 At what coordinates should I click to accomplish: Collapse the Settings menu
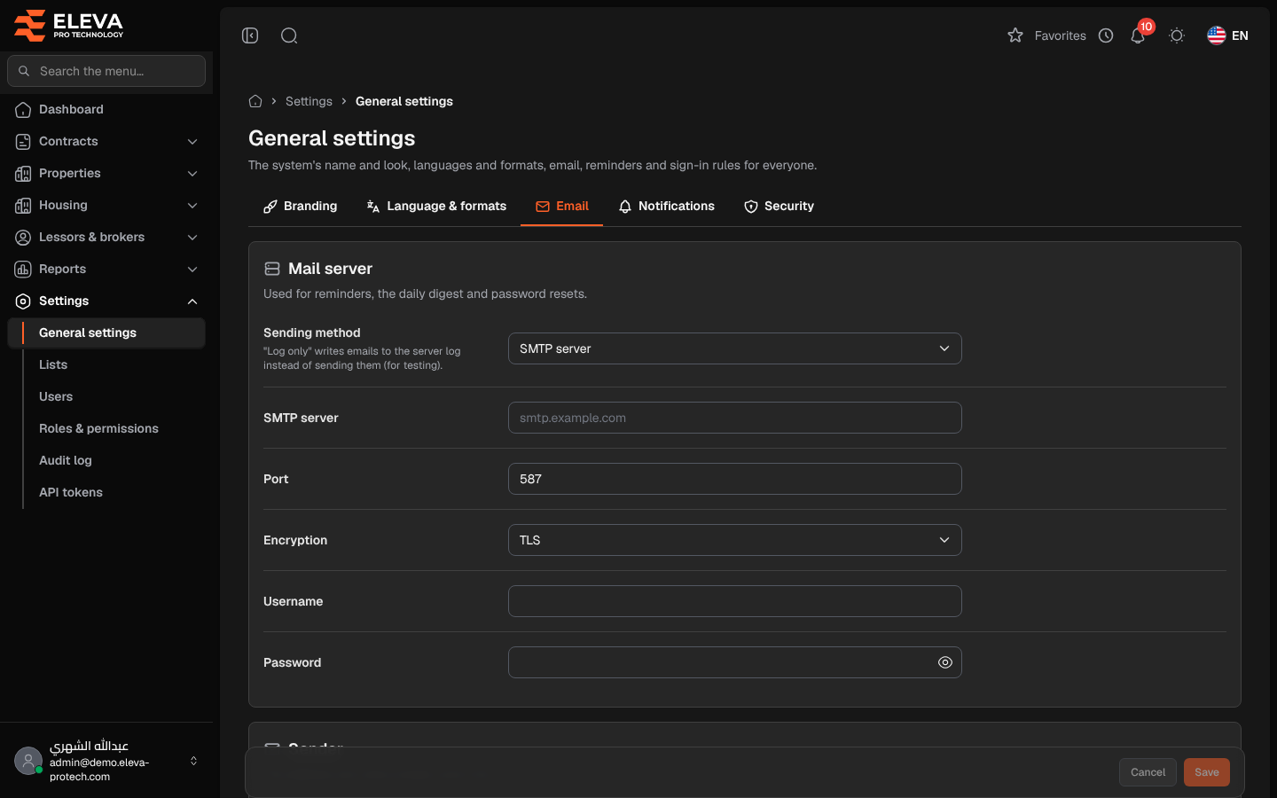tap(106, 301)
